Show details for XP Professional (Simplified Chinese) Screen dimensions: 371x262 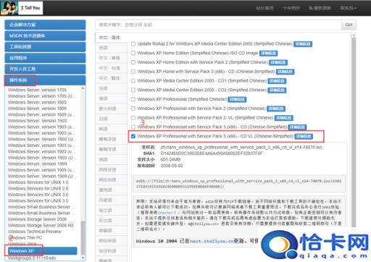(237, 99)
